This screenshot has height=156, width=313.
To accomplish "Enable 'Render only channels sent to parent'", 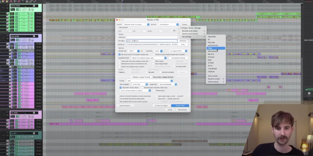I will [120, 67].
